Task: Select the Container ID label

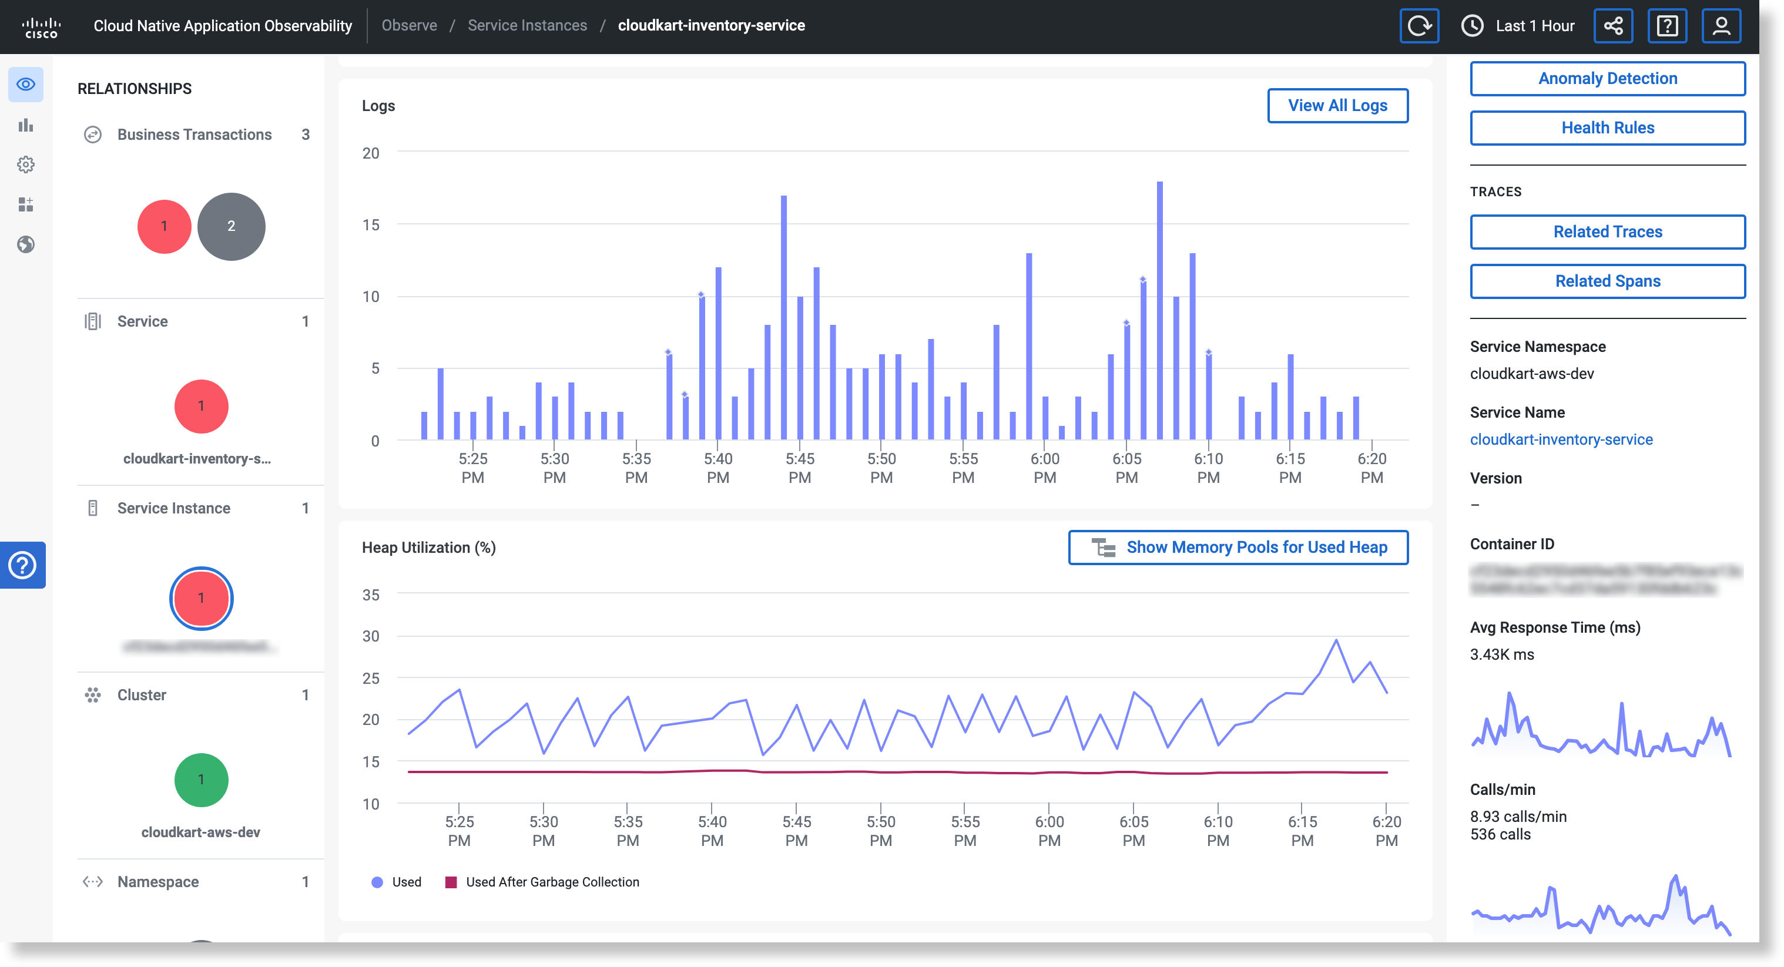Action: coord(1512,544)
